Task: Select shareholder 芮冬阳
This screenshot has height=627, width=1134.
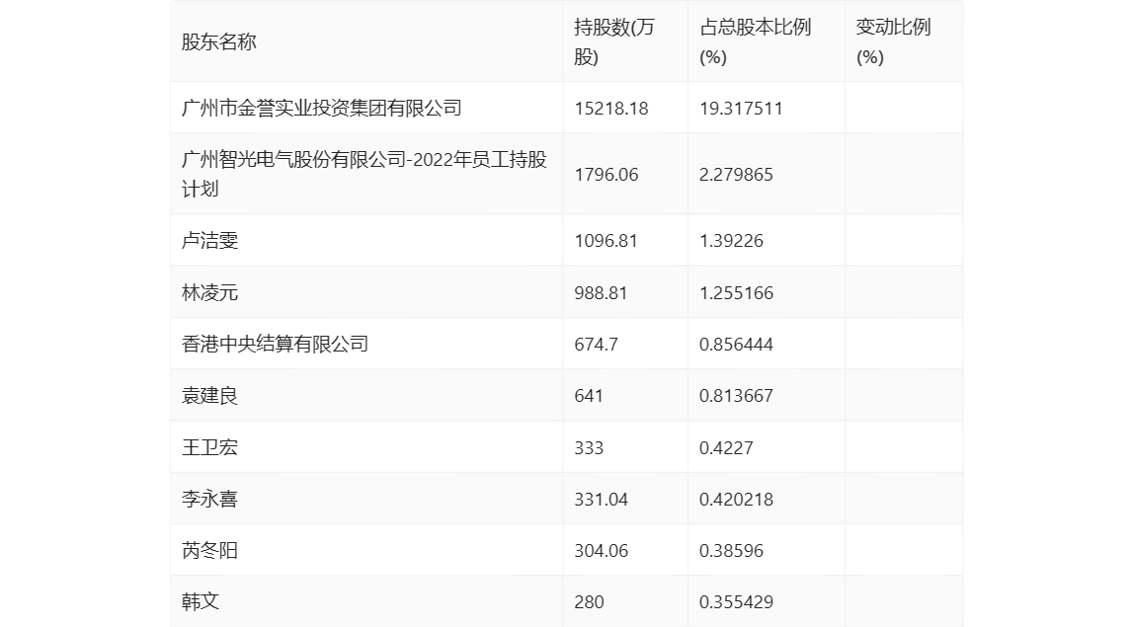Action: (x=209, y=550)
